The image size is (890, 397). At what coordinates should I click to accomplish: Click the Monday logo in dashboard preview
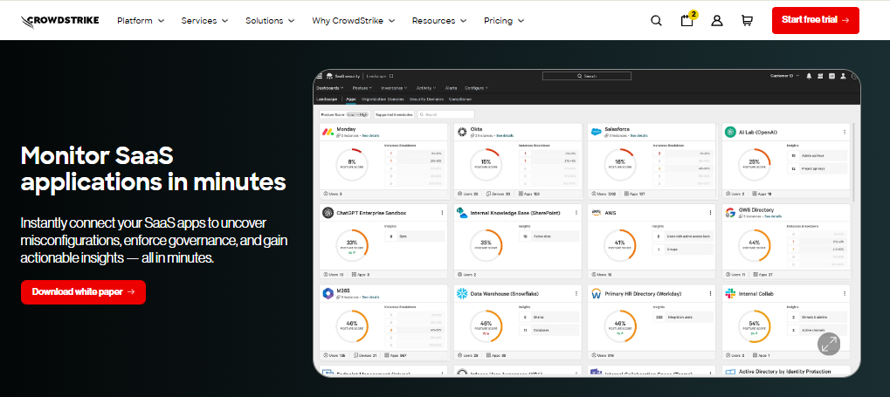pyautogui.click(x=328, y=132)
